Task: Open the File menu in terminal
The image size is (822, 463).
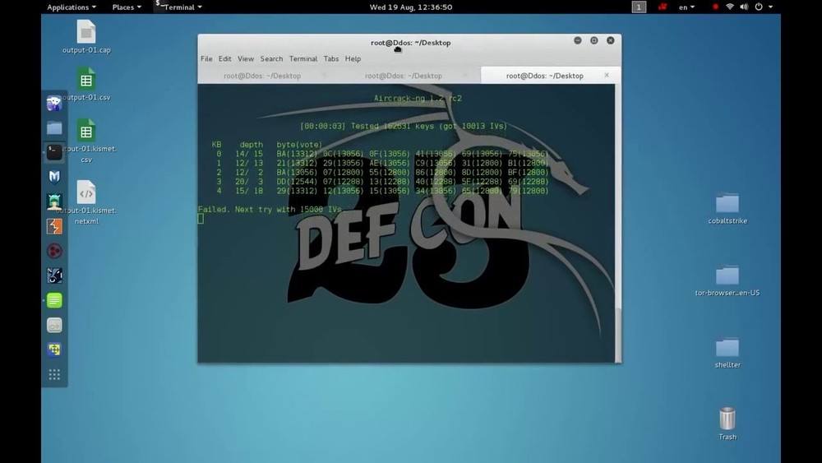Action: point(206,58)
